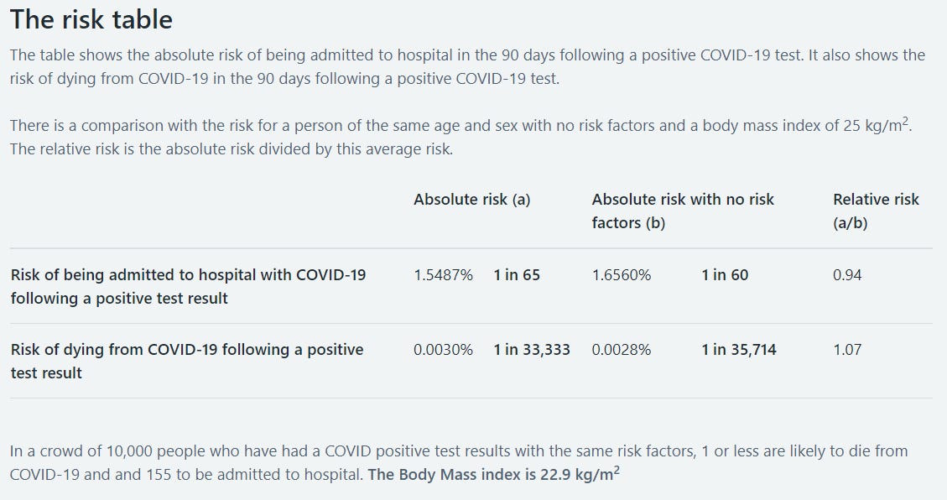Click "Absolute risk with no risk factors (b)" header
The height and width of the screenshot is (500, 947).
(x=683, y=211)
